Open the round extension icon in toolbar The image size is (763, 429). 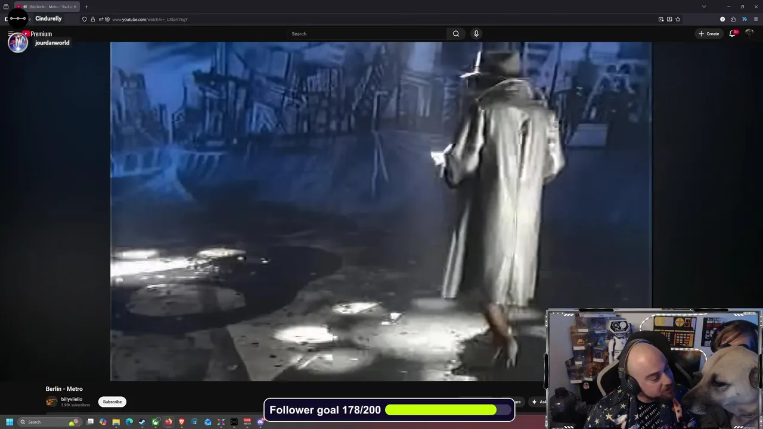(x=722, y=19)
